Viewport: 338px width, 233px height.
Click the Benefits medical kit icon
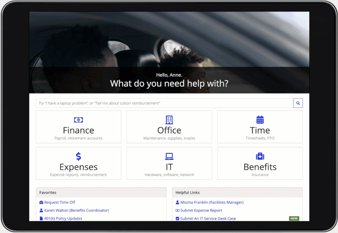260,156
